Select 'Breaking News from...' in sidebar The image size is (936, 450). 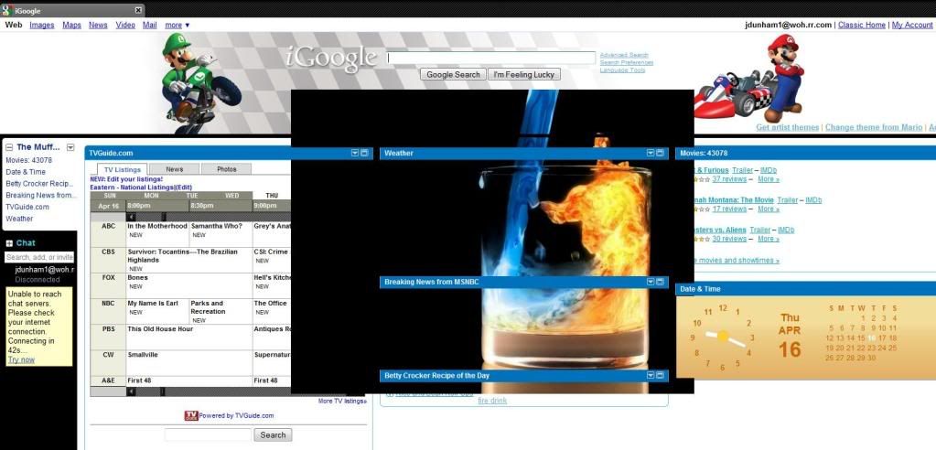tap(41, 195)
